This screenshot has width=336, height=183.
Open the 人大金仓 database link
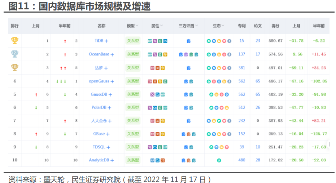click(99, 121)
